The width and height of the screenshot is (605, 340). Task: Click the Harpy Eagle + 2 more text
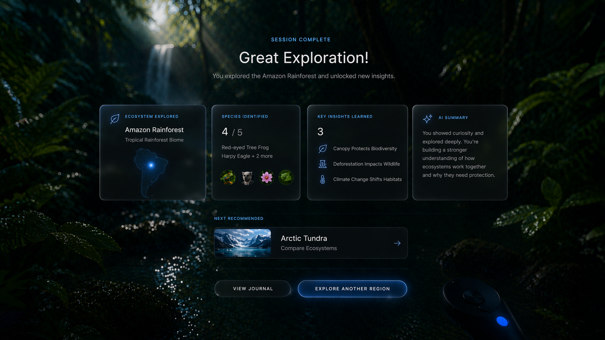click(x=247, y=156)
